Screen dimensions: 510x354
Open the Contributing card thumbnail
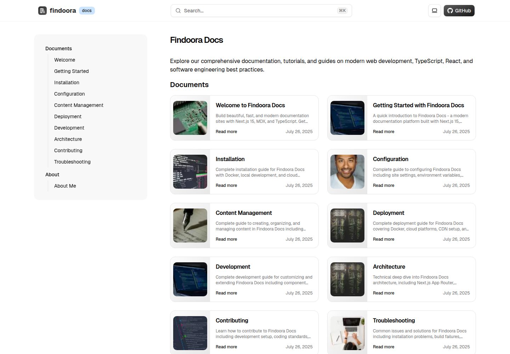[x=190, y=333]
